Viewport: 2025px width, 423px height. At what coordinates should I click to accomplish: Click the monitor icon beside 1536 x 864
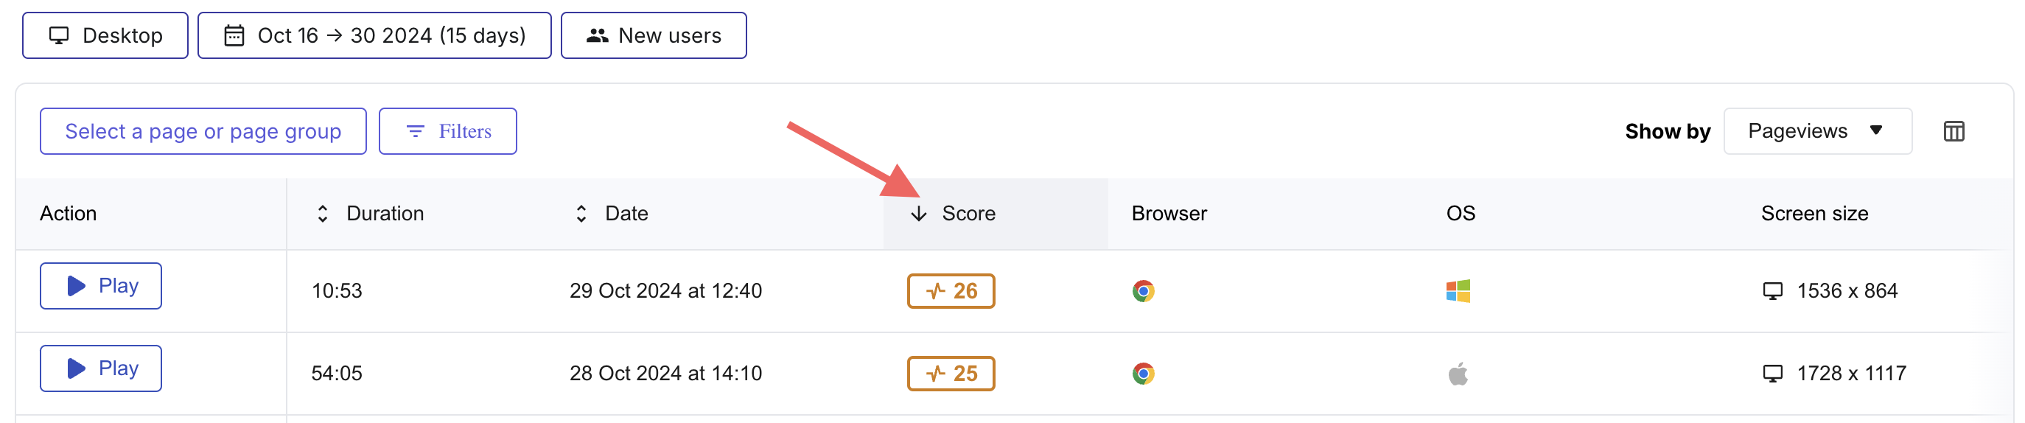click(1773, 291)
